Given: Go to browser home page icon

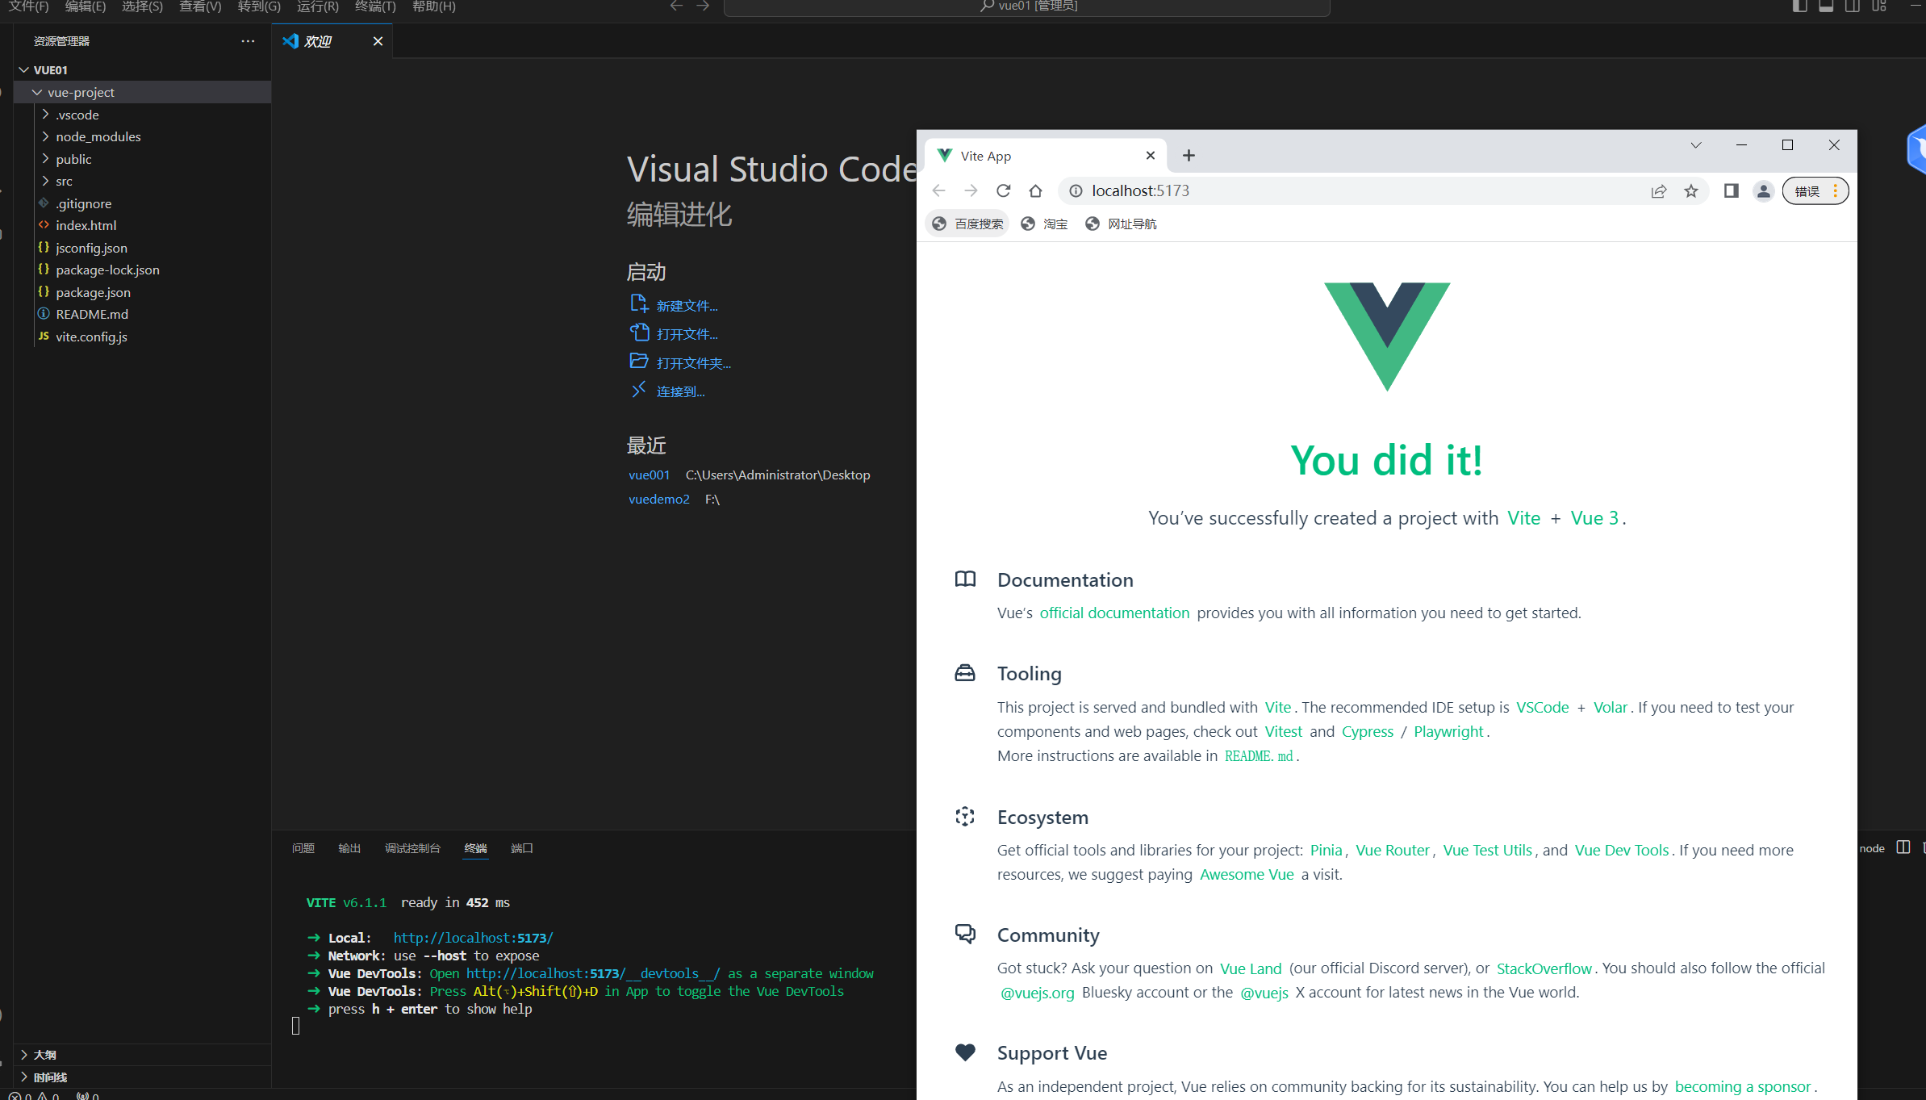Looking at the screenshot, I should 1035,191.
